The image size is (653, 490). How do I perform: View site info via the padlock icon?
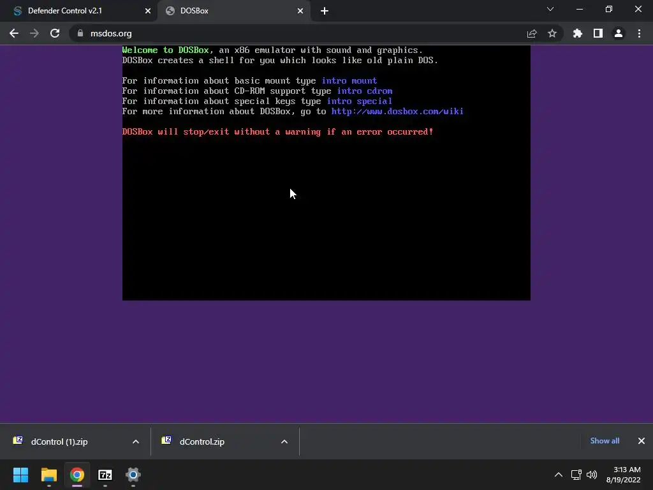(x=80, y=33)
